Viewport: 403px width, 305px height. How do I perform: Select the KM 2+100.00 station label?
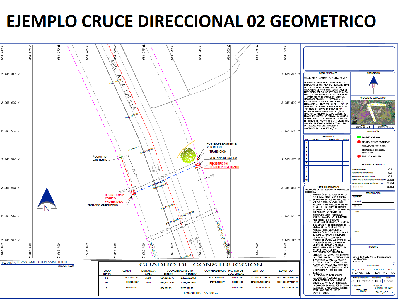[x=146, y=151]
